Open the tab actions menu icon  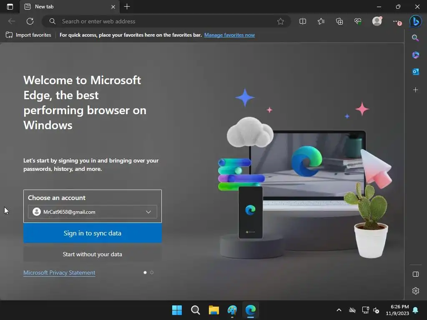(x=10, y=7)
